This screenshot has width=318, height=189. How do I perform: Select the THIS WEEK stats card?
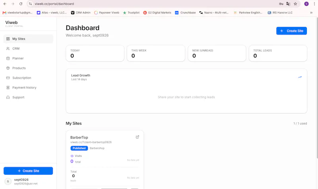click(156, 53)
